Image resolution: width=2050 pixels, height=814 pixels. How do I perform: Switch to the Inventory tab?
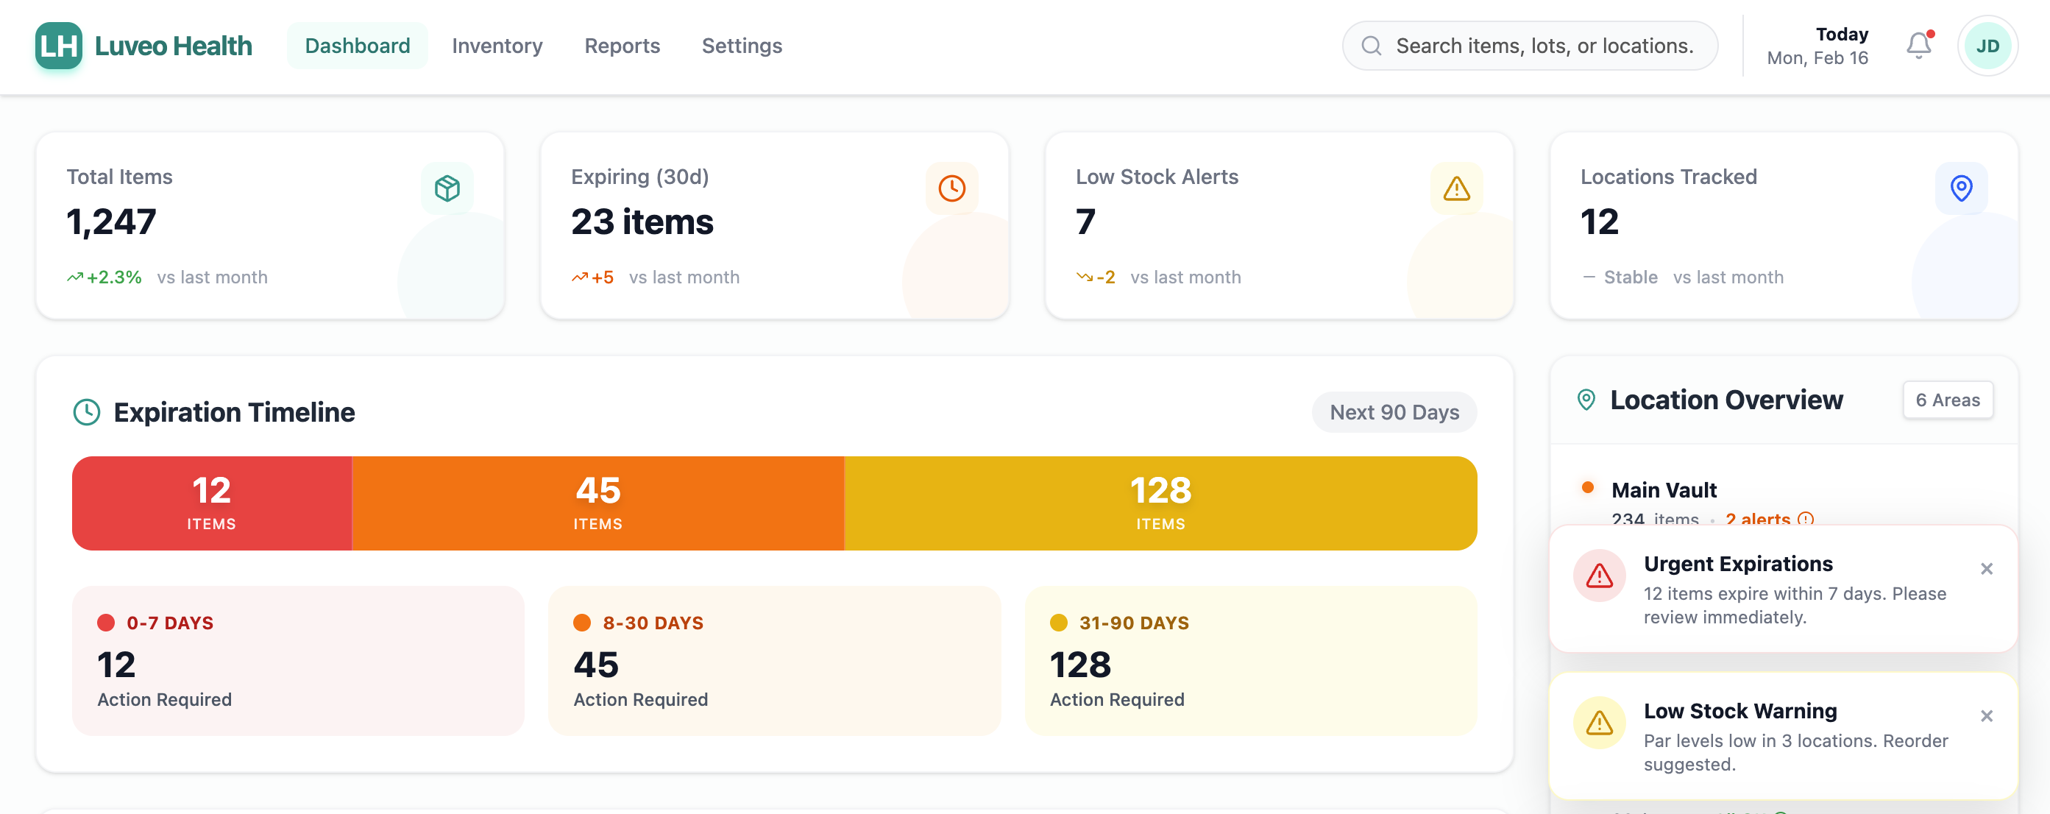tap(497, 46)
